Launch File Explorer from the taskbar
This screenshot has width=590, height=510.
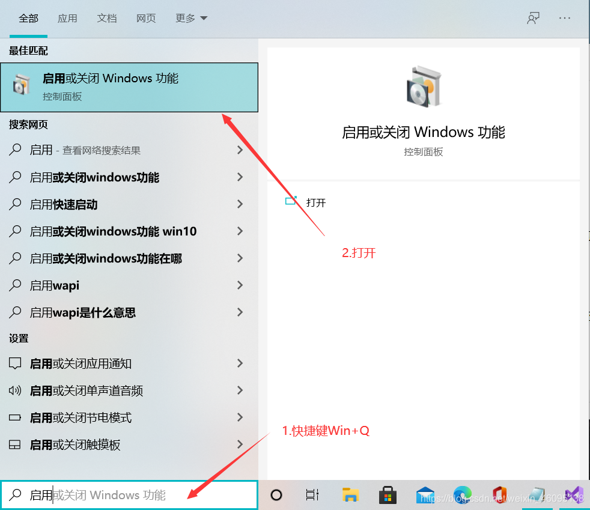coord(351,495)
